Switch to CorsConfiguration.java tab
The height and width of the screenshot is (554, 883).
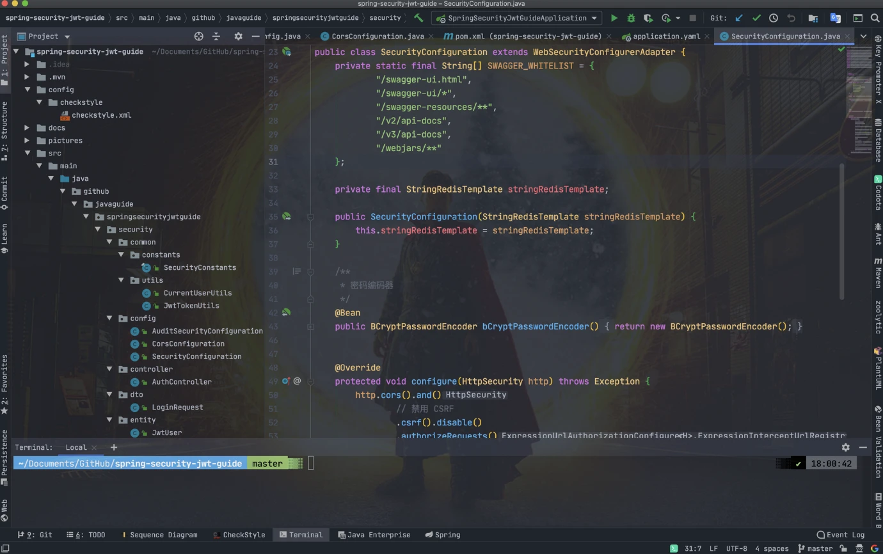click(x=377, y=36)
